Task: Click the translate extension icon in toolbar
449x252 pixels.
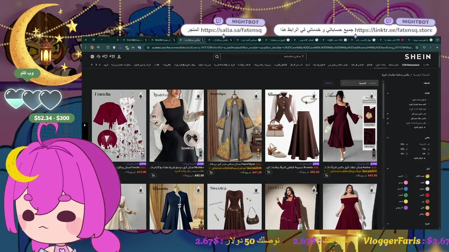Action: (139, 47)
